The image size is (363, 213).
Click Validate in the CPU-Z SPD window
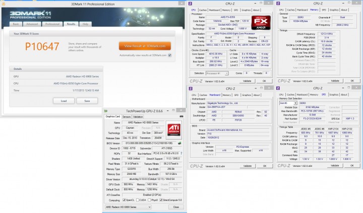click(335, 165)
